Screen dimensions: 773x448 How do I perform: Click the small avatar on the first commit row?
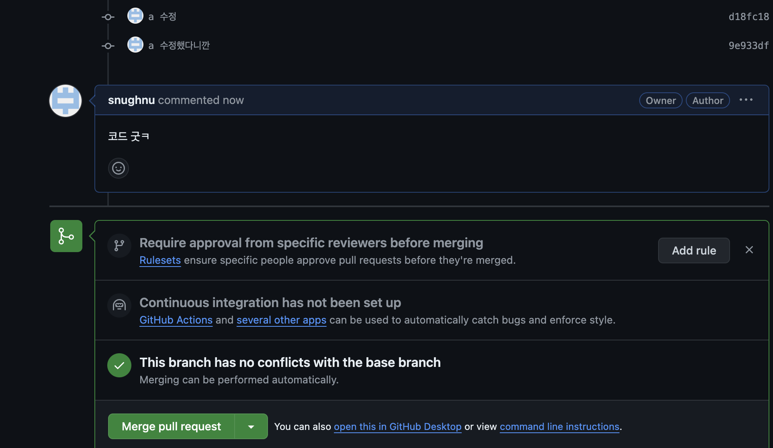[135, 16]
